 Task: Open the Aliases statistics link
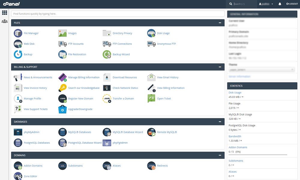click(x=233, y=172)
